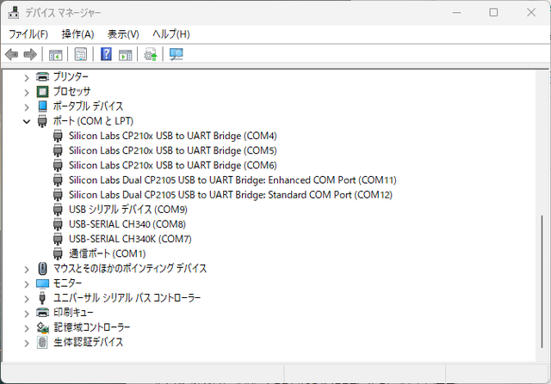Click the プリンター printer icon

point(42,76)
